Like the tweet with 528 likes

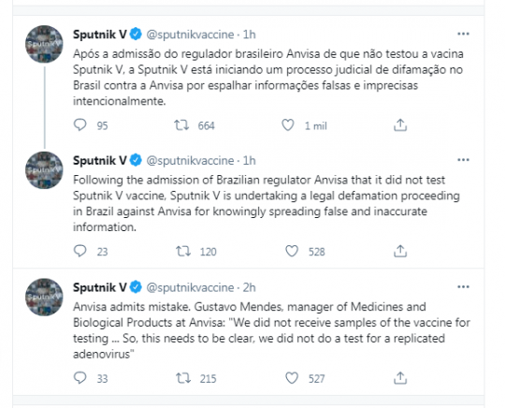pyautogui.click(x=292, y=251)
